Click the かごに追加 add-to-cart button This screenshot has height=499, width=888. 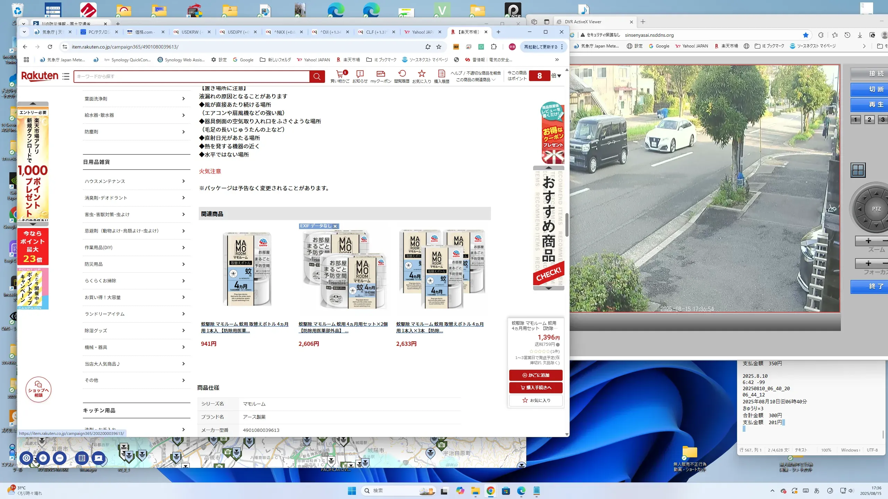[536, 375]
